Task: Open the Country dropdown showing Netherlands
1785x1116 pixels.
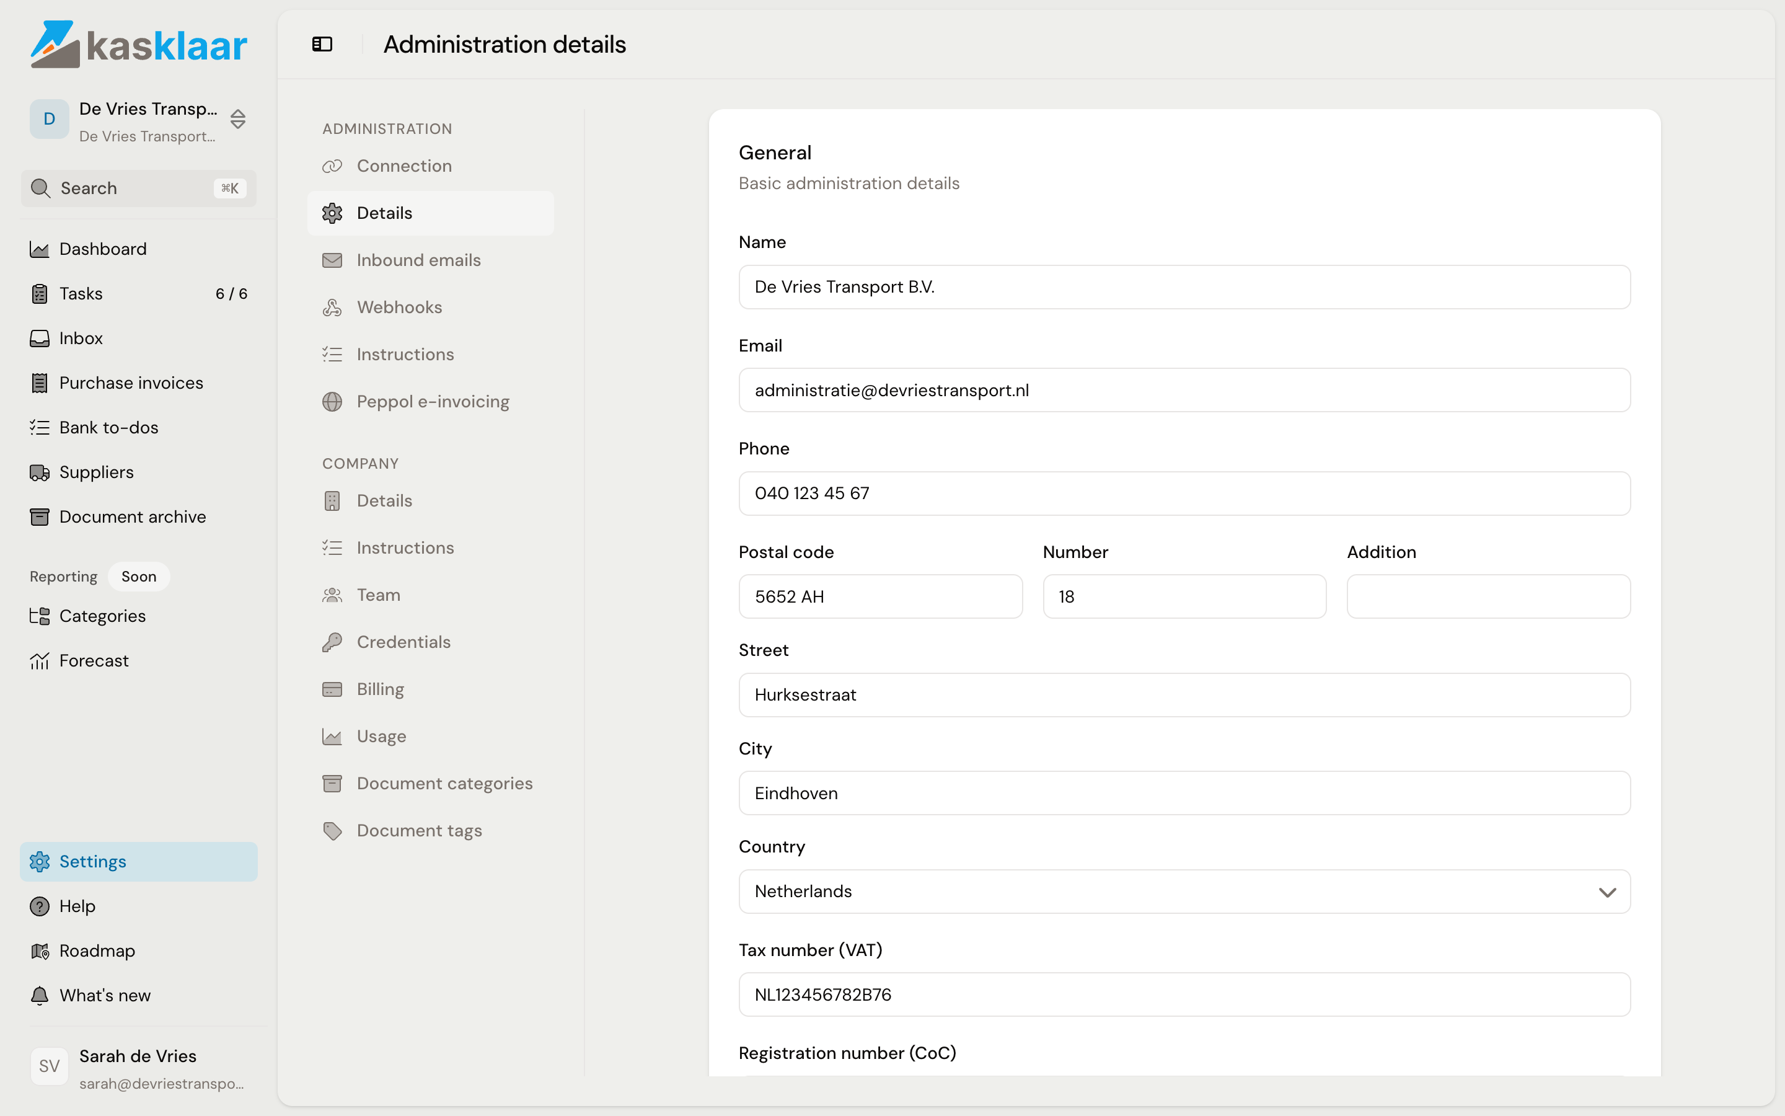Action: point(1184,892)
